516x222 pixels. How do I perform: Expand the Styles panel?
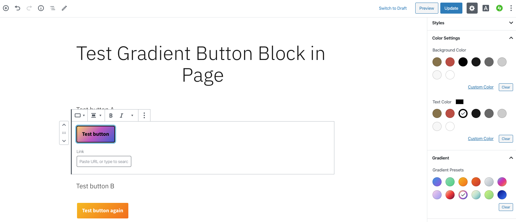[x=511, y=23]
